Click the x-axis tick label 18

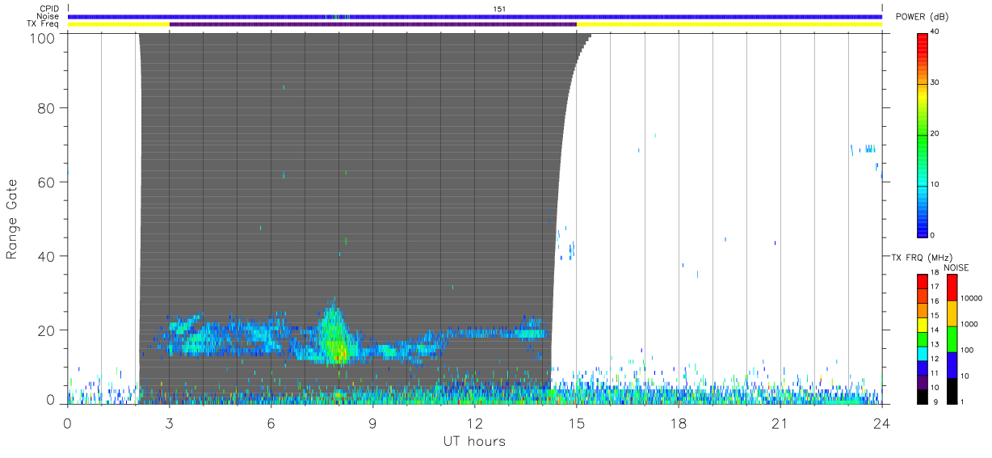point(679,422)
